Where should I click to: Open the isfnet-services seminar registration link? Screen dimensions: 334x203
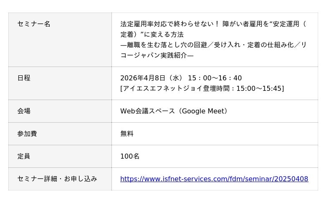[214, 179]
